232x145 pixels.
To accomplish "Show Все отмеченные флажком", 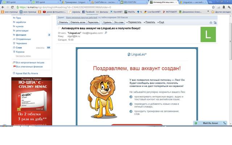I will point(29,67).
